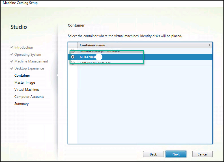Select the NutanixManagementShare radio button
Viewport: 224px width, 162px height.
[73, 51]
